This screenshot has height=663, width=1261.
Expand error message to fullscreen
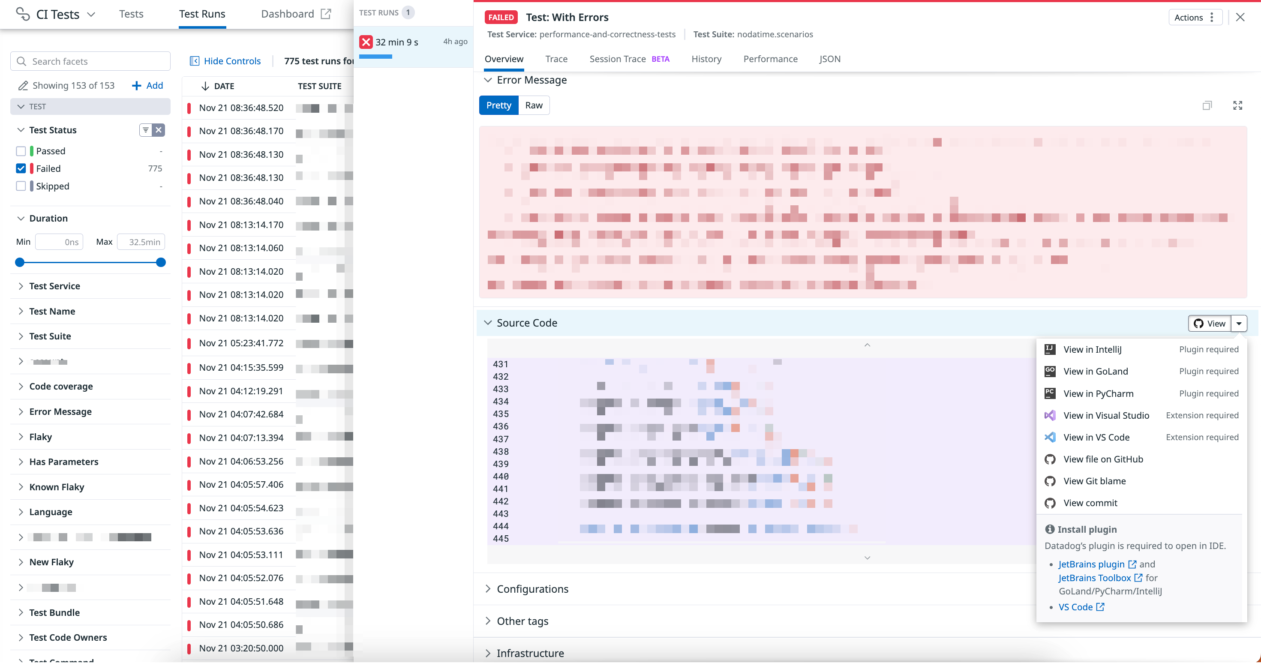(x=1237, y=105)
